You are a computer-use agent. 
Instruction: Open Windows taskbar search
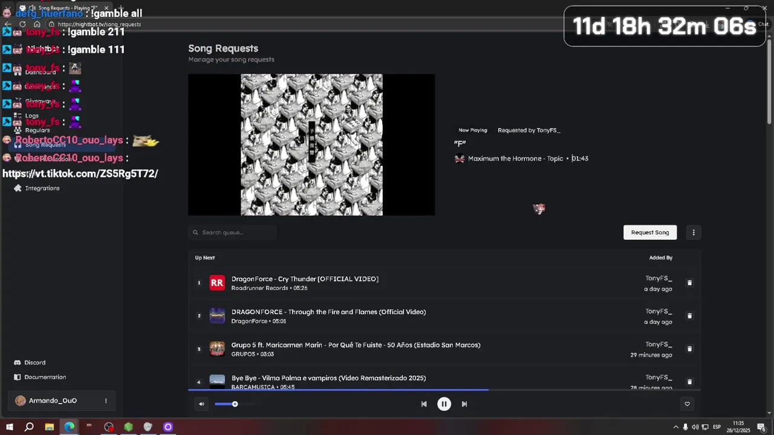pos(29,427)
